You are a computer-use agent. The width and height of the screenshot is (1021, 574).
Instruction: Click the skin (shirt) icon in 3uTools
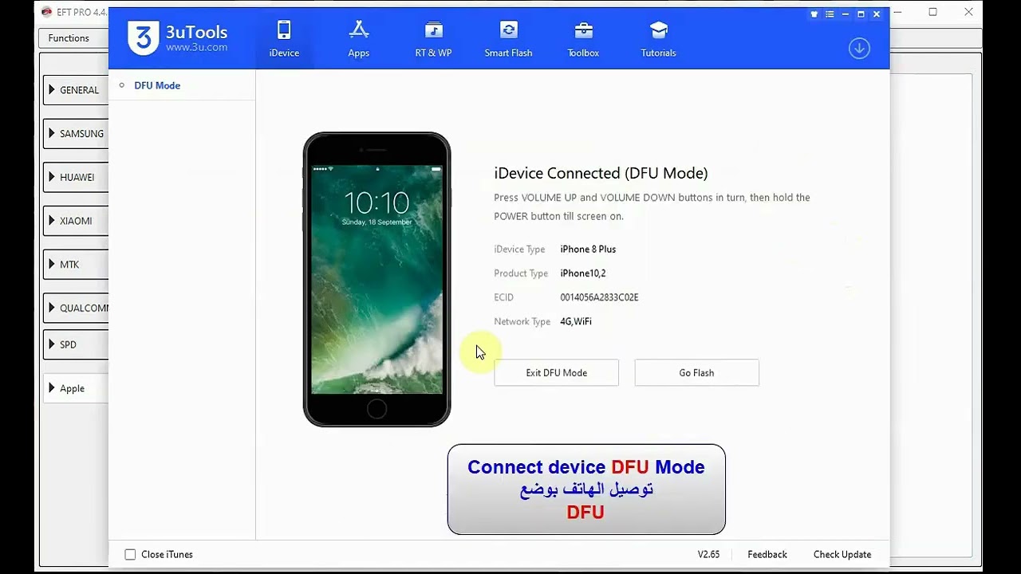click(x=814, y=14)
